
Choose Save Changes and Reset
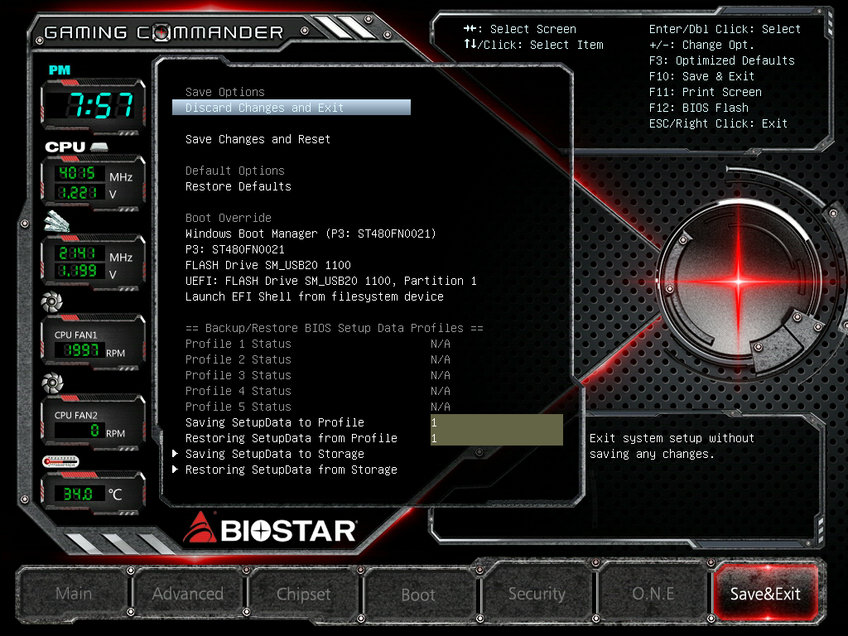click(x=258, y=139)
